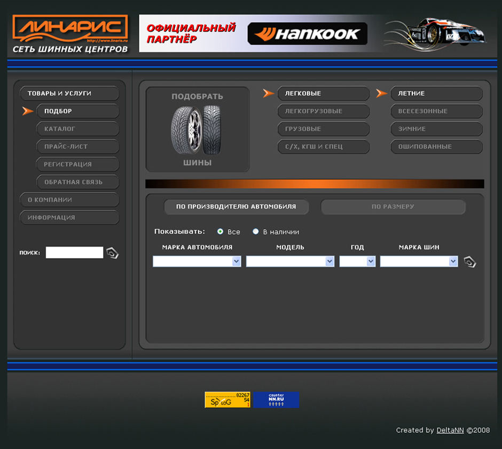Select Зимние season filter
The height and width of the screenshot is (449, 502).
pyautogui.click(x=436, y=129)
